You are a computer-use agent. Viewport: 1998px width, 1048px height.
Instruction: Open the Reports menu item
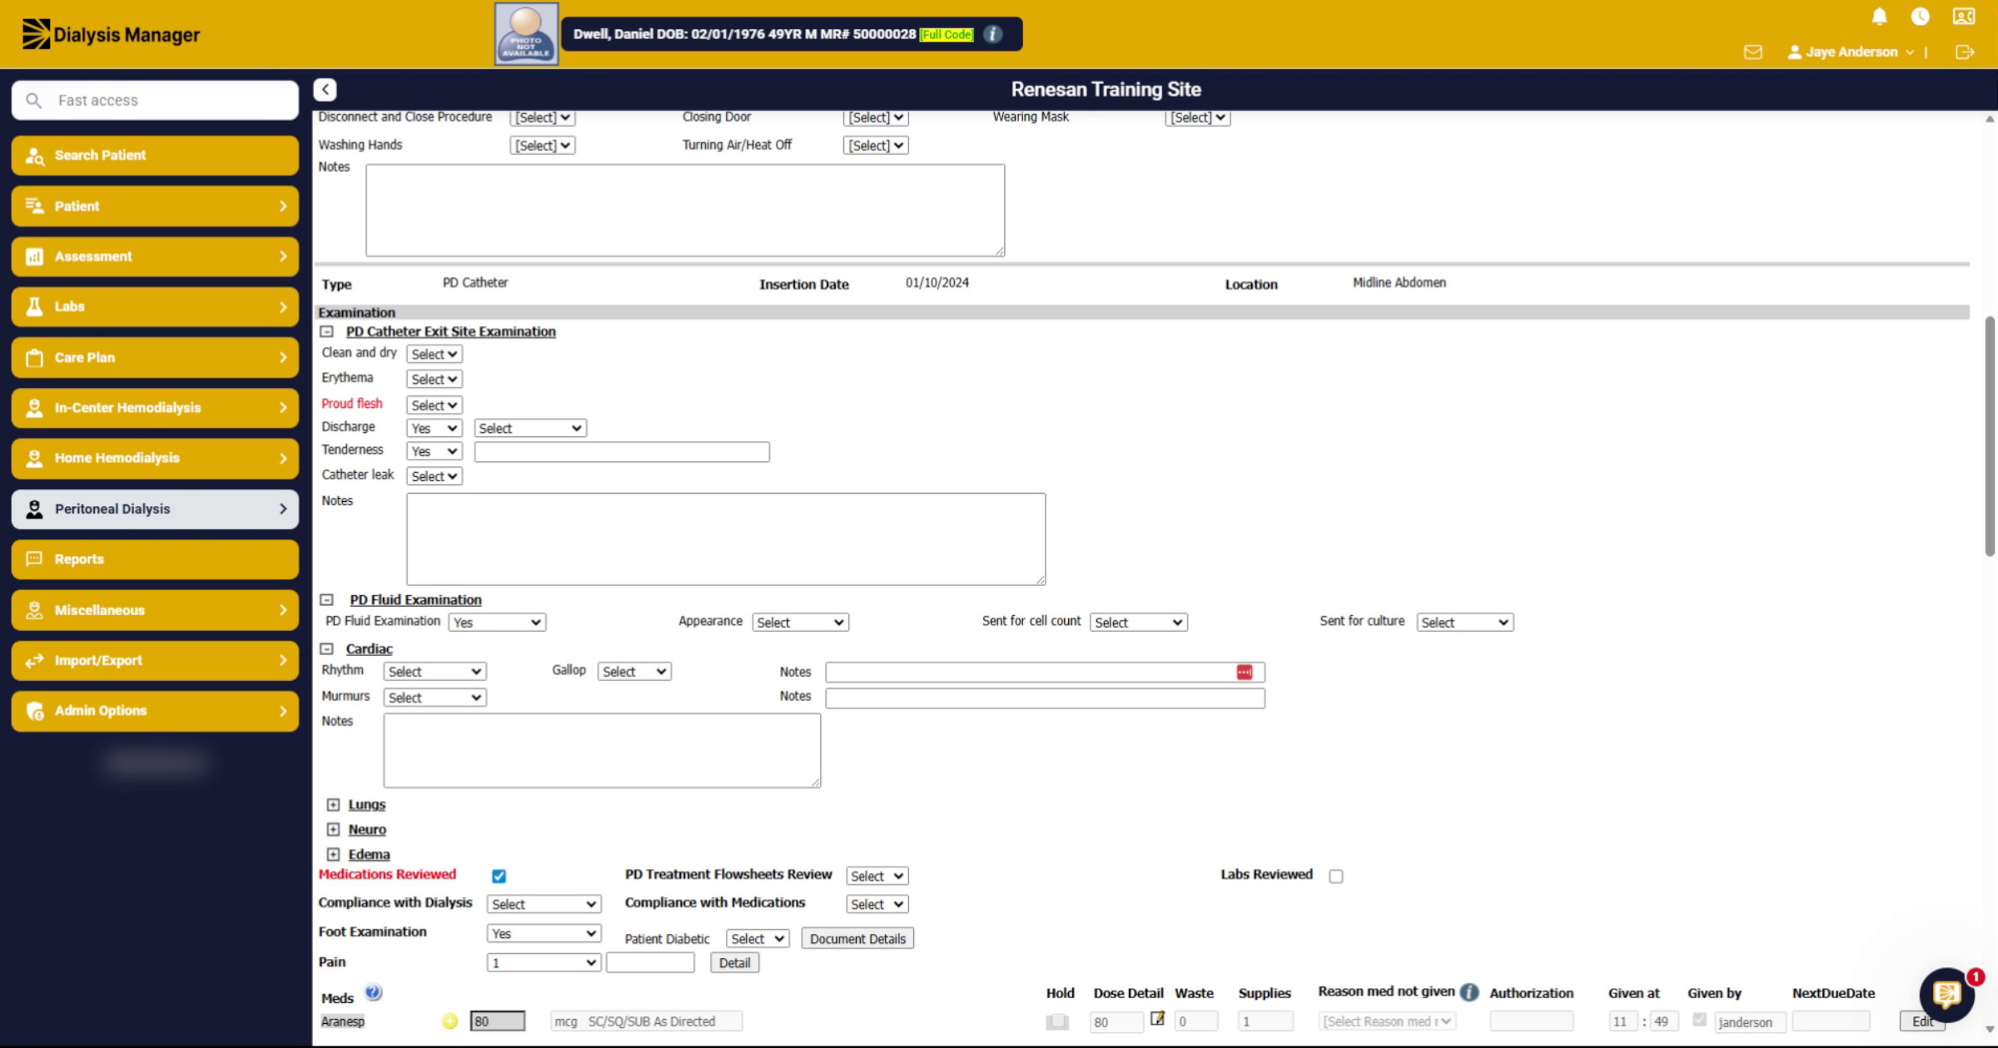tap(155, 559)
